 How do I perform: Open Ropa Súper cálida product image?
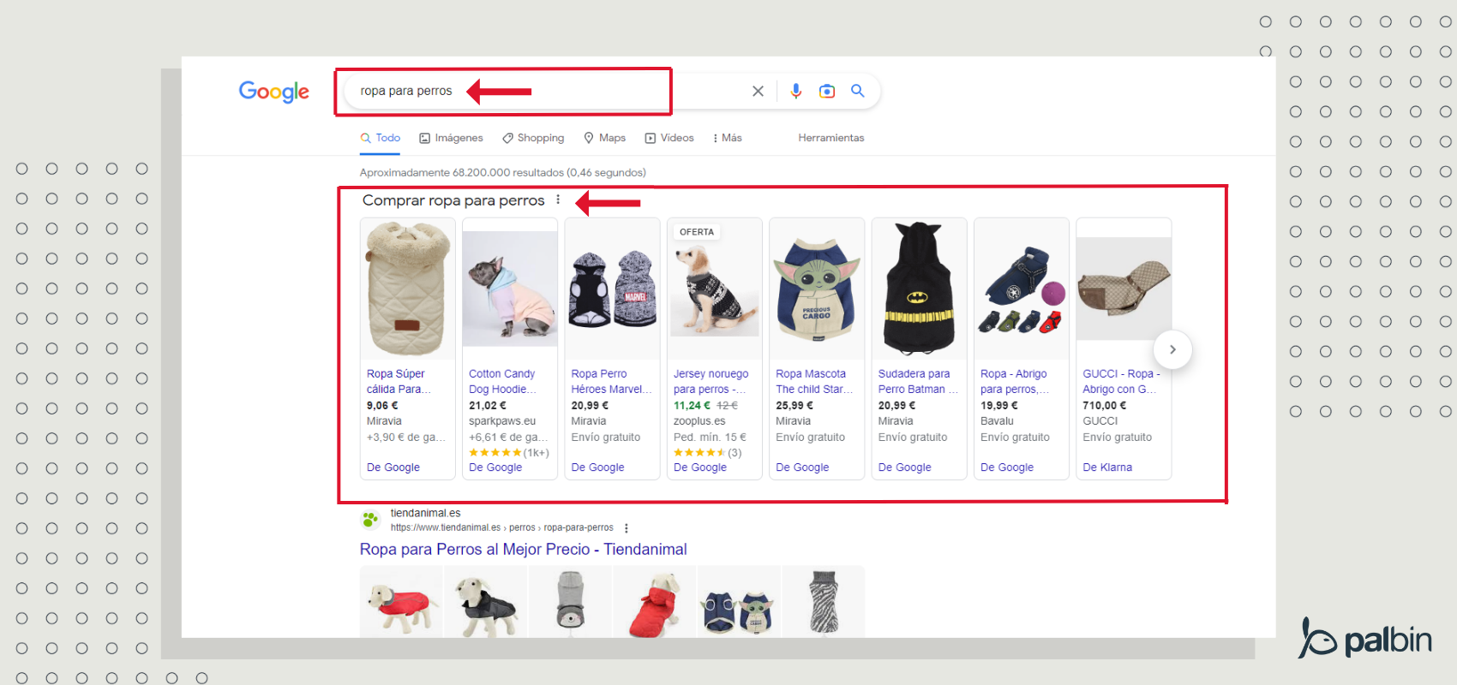(408, 289)
